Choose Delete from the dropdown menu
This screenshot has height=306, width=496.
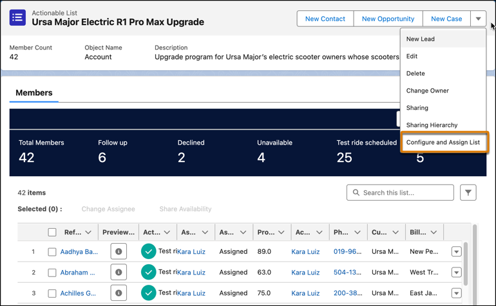[443, 73]
